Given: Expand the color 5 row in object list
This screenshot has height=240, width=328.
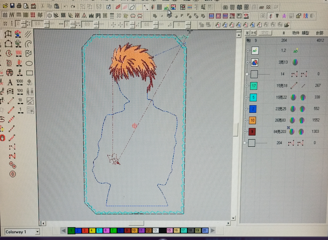Looking at the screenshot, I should (x=246, y=97).
